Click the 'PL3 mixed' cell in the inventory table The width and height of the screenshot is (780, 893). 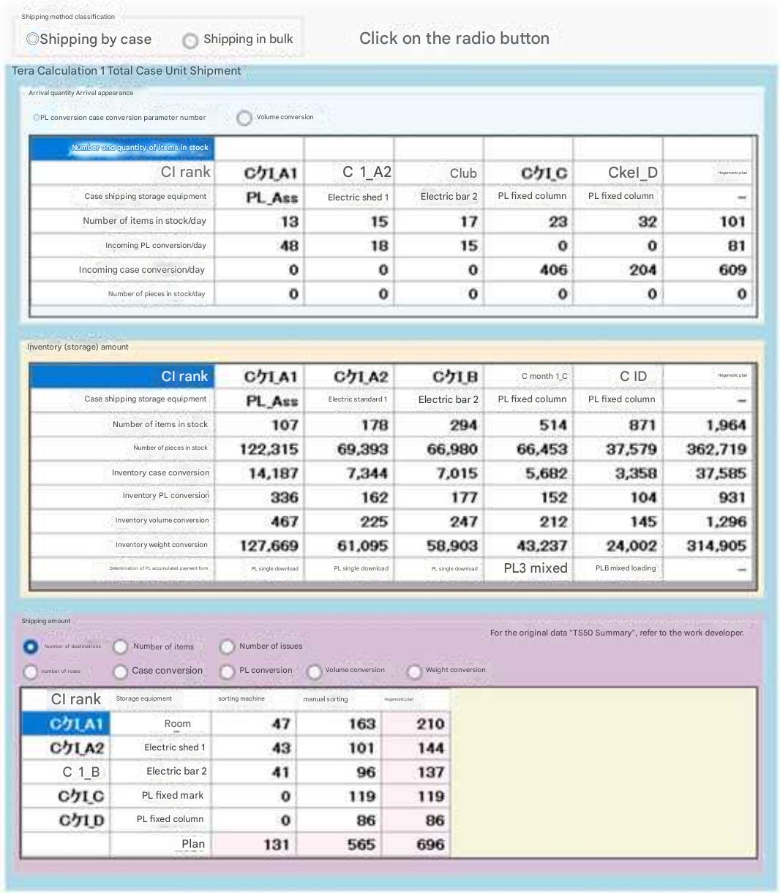535,568
